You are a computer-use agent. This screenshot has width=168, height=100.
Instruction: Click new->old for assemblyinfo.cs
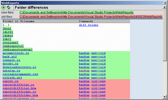point(98,53)
